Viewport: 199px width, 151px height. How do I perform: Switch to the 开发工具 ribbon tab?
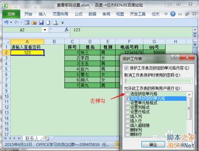(x=138, y=14)
